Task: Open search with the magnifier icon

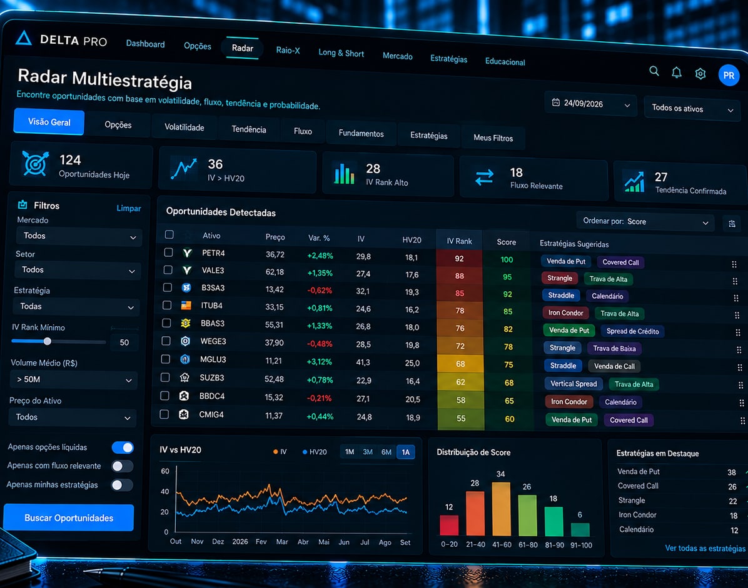Action: tap(654, 71)
